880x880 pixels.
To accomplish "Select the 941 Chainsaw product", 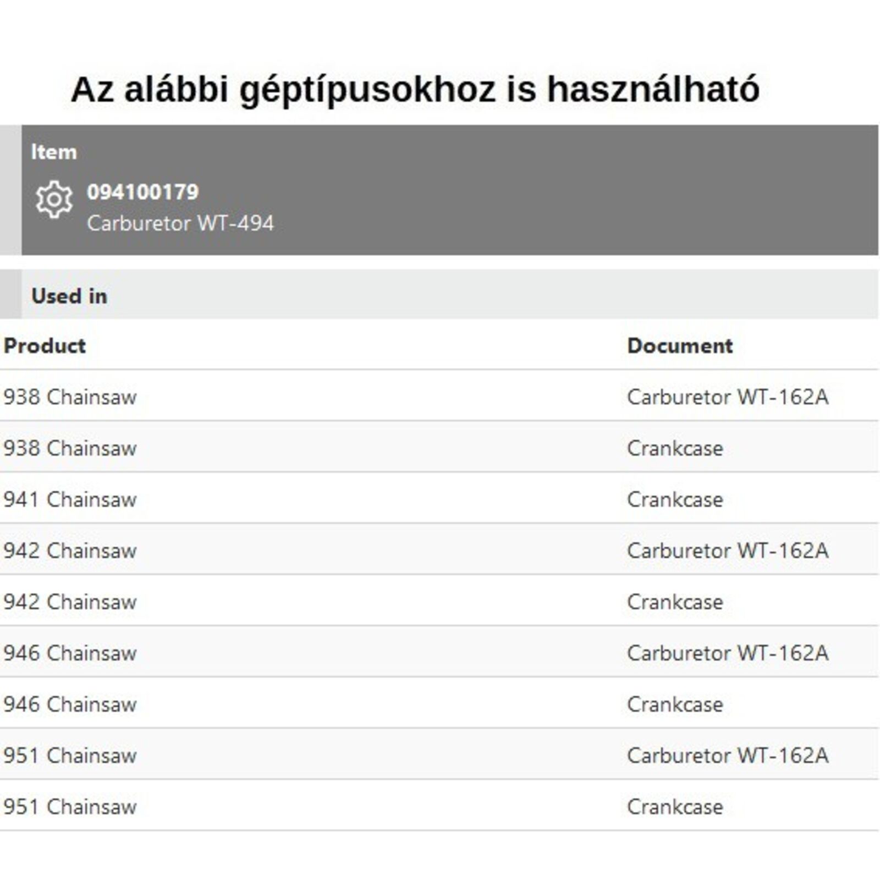I will tap(70, 499).
